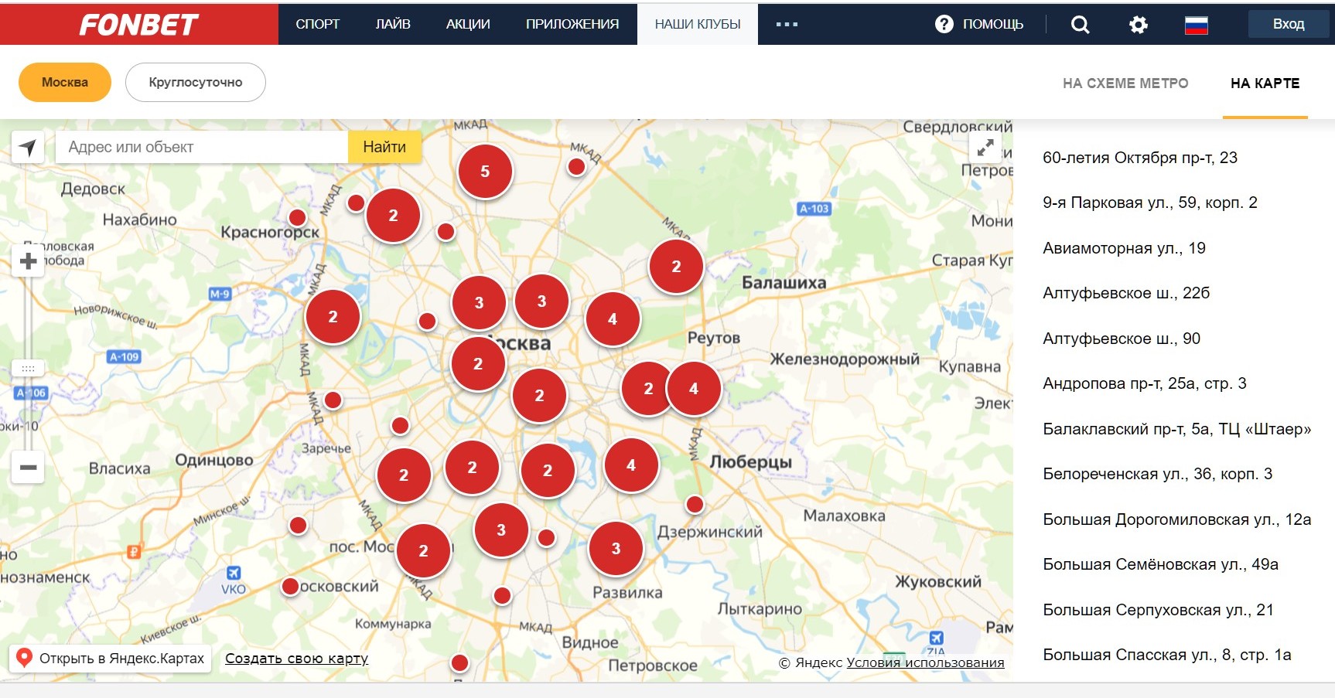Select the НАШИ КЛУБЫ tab
Screen dimensions: 1335x698
pyautogui.click(x=698, y=24)
